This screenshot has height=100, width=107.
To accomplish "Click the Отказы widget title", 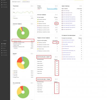I will (39, 6).
